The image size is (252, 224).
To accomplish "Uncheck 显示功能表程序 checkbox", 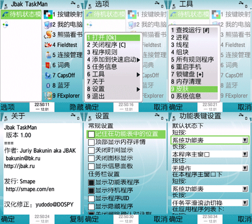I will click(x=91, y=182).
